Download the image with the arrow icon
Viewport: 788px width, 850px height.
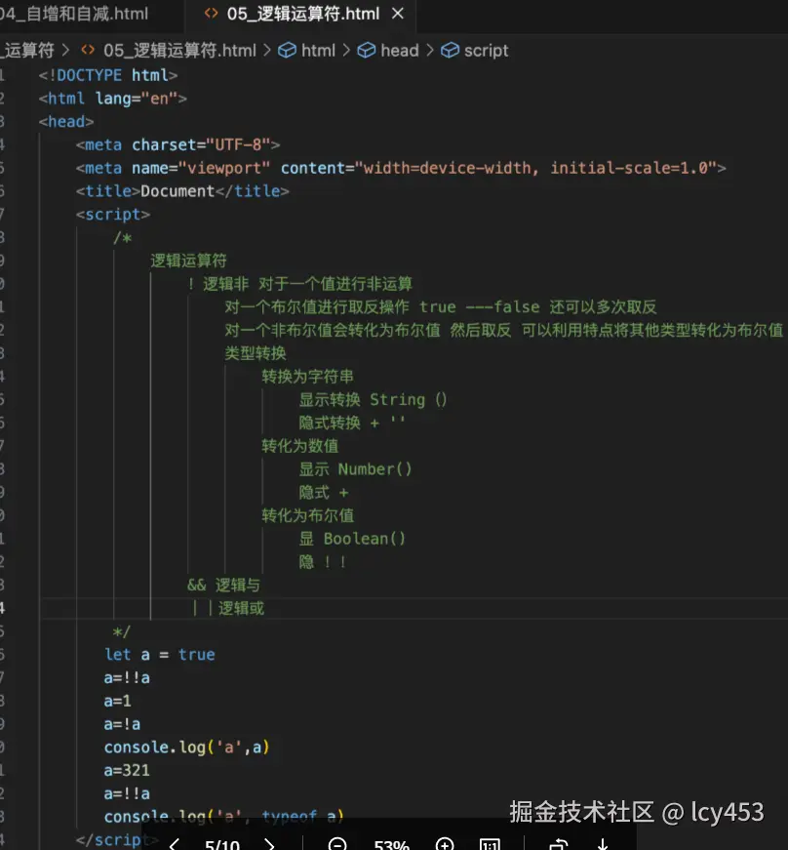coord(603,844)
